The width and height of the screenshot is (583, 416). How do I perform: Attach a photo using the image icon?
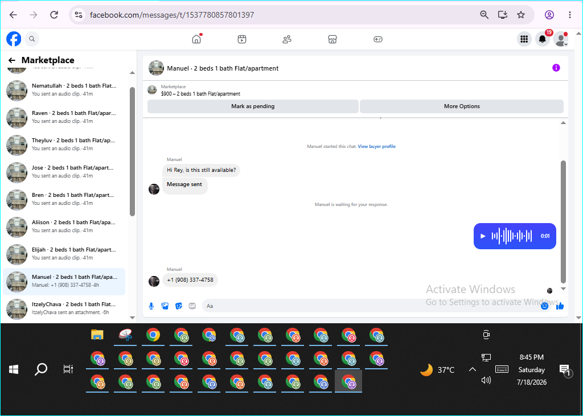pos(165,306)
